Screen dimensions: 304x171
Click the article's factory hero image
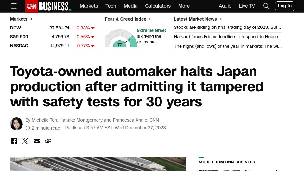coord(98,164)
